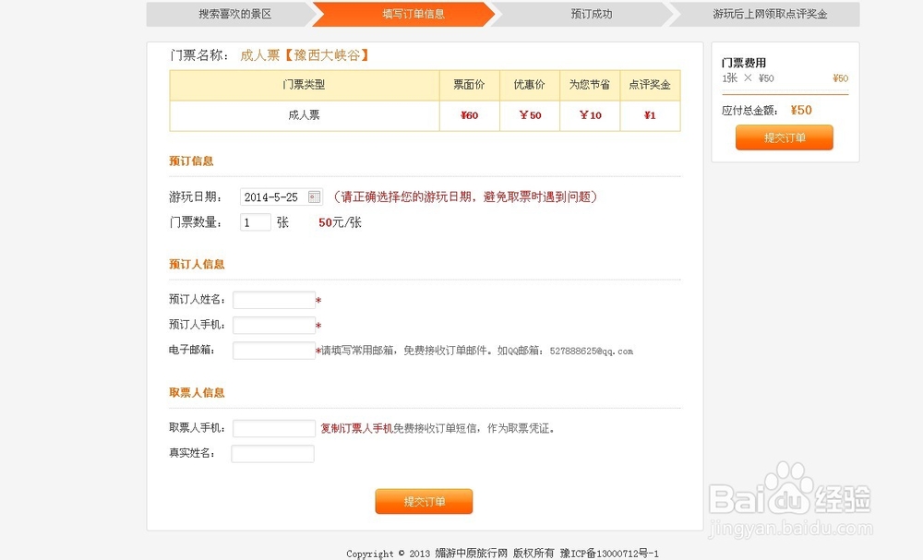Click the sample email 527888625@qq.com text

pos(592,351)
